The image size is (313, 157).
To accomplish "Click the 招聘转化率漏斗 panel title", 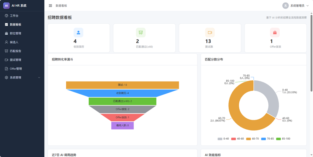I will coord(62,59).
